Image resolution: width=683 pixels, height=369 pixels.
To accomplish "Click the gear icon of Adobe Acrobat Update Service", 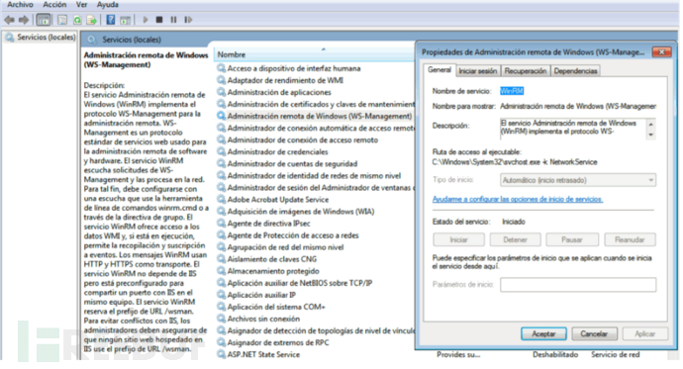I will pos(222,199).
